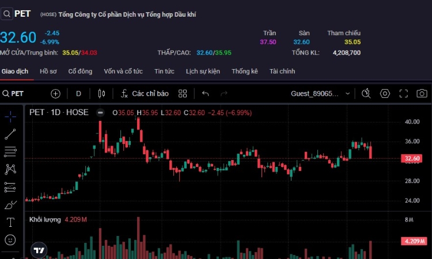Click the undo arrow button
Image resolution: width=432 pixels, height=259 pixels.
(206, 93)
